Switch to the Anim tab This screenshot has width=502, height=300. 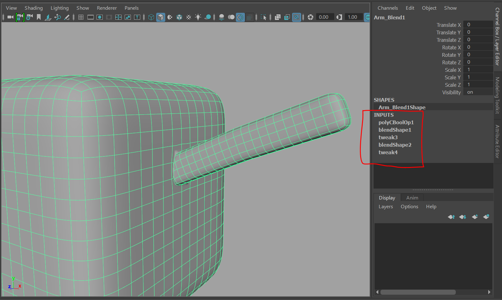click(x=412, y=197)
